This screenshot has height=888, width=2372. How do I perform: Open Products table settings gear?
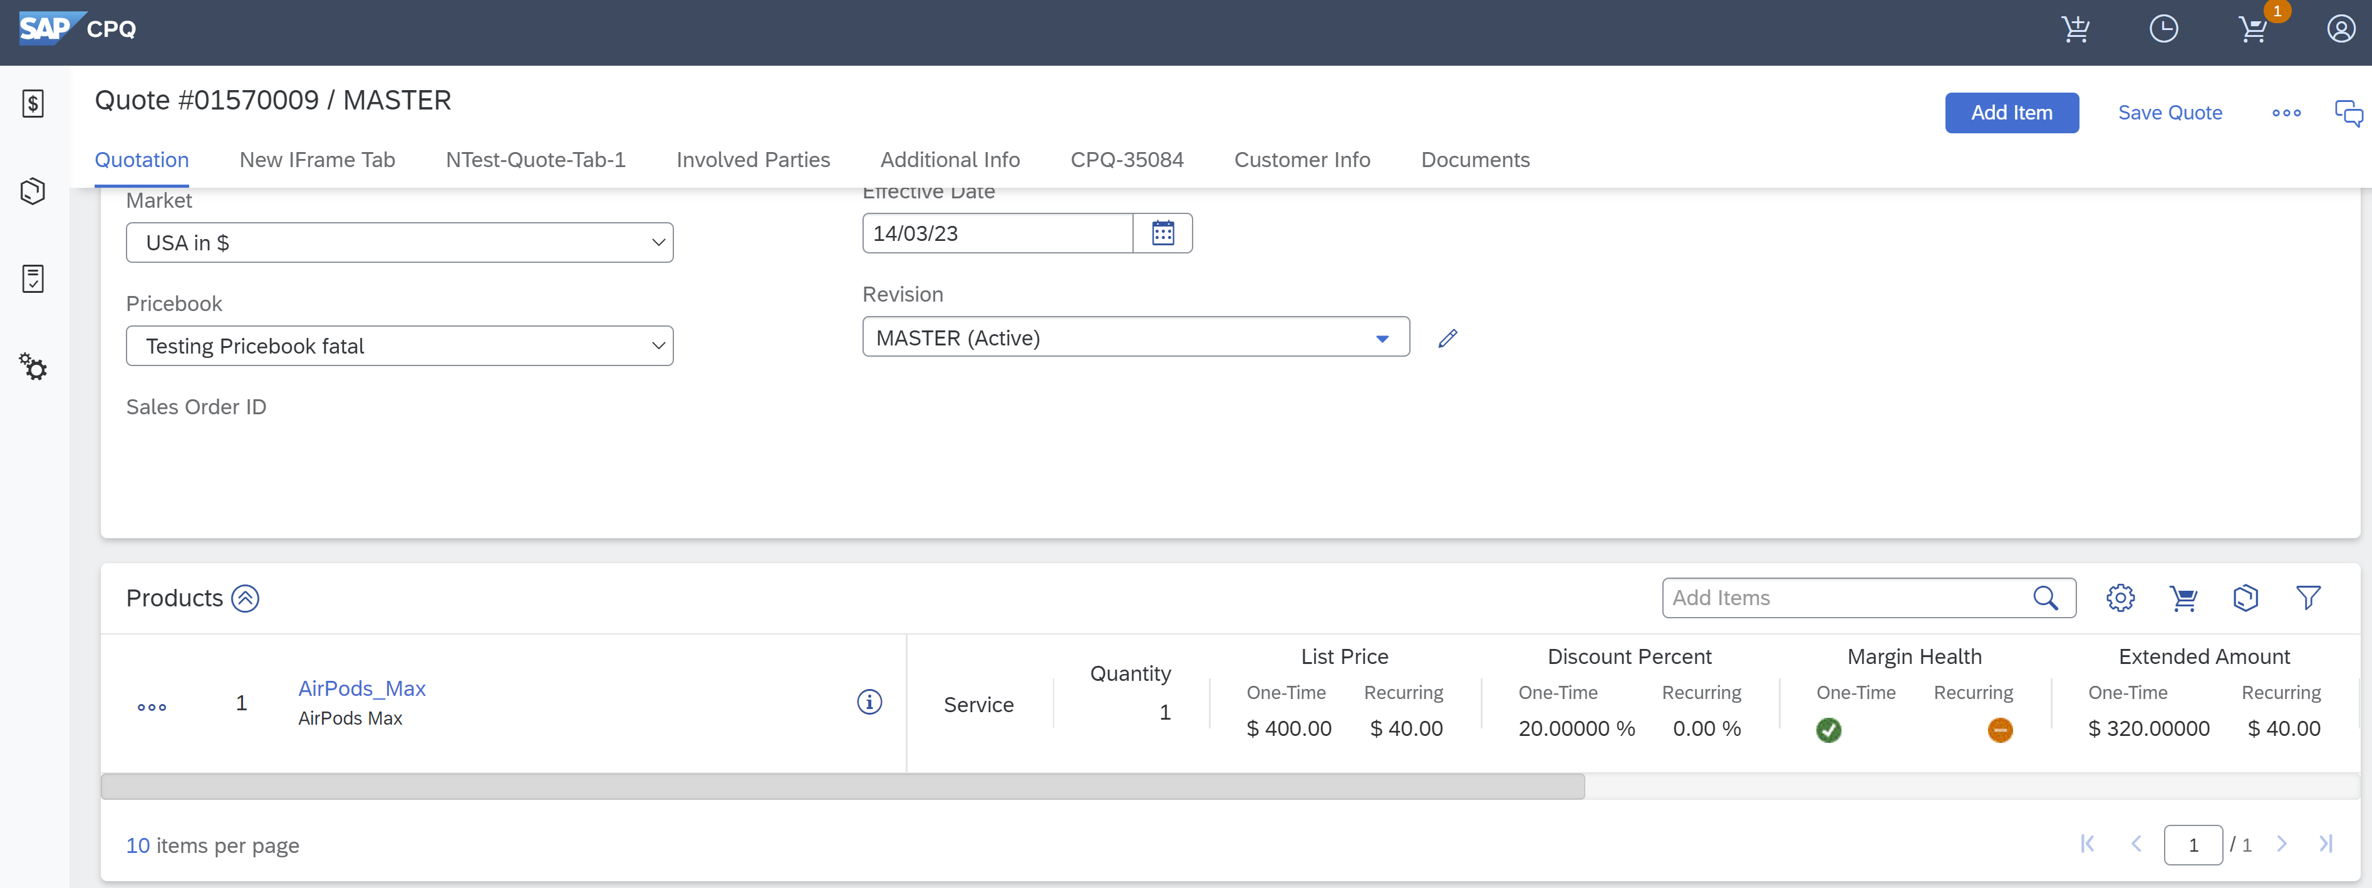click(x=2121, y=598)
